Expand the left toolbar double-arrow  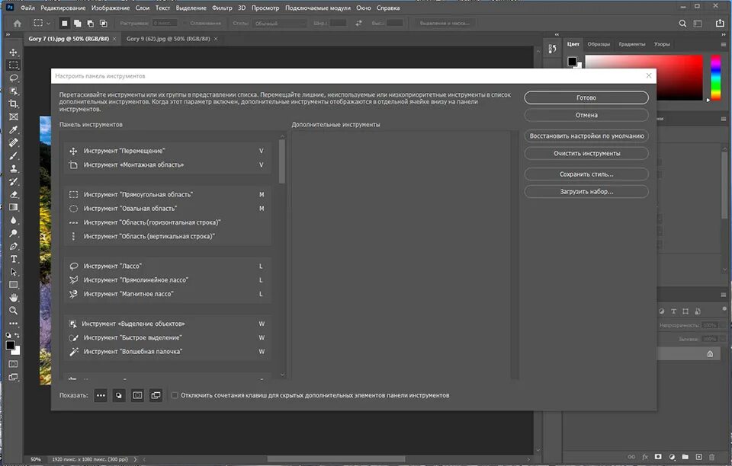click(8, 34)
